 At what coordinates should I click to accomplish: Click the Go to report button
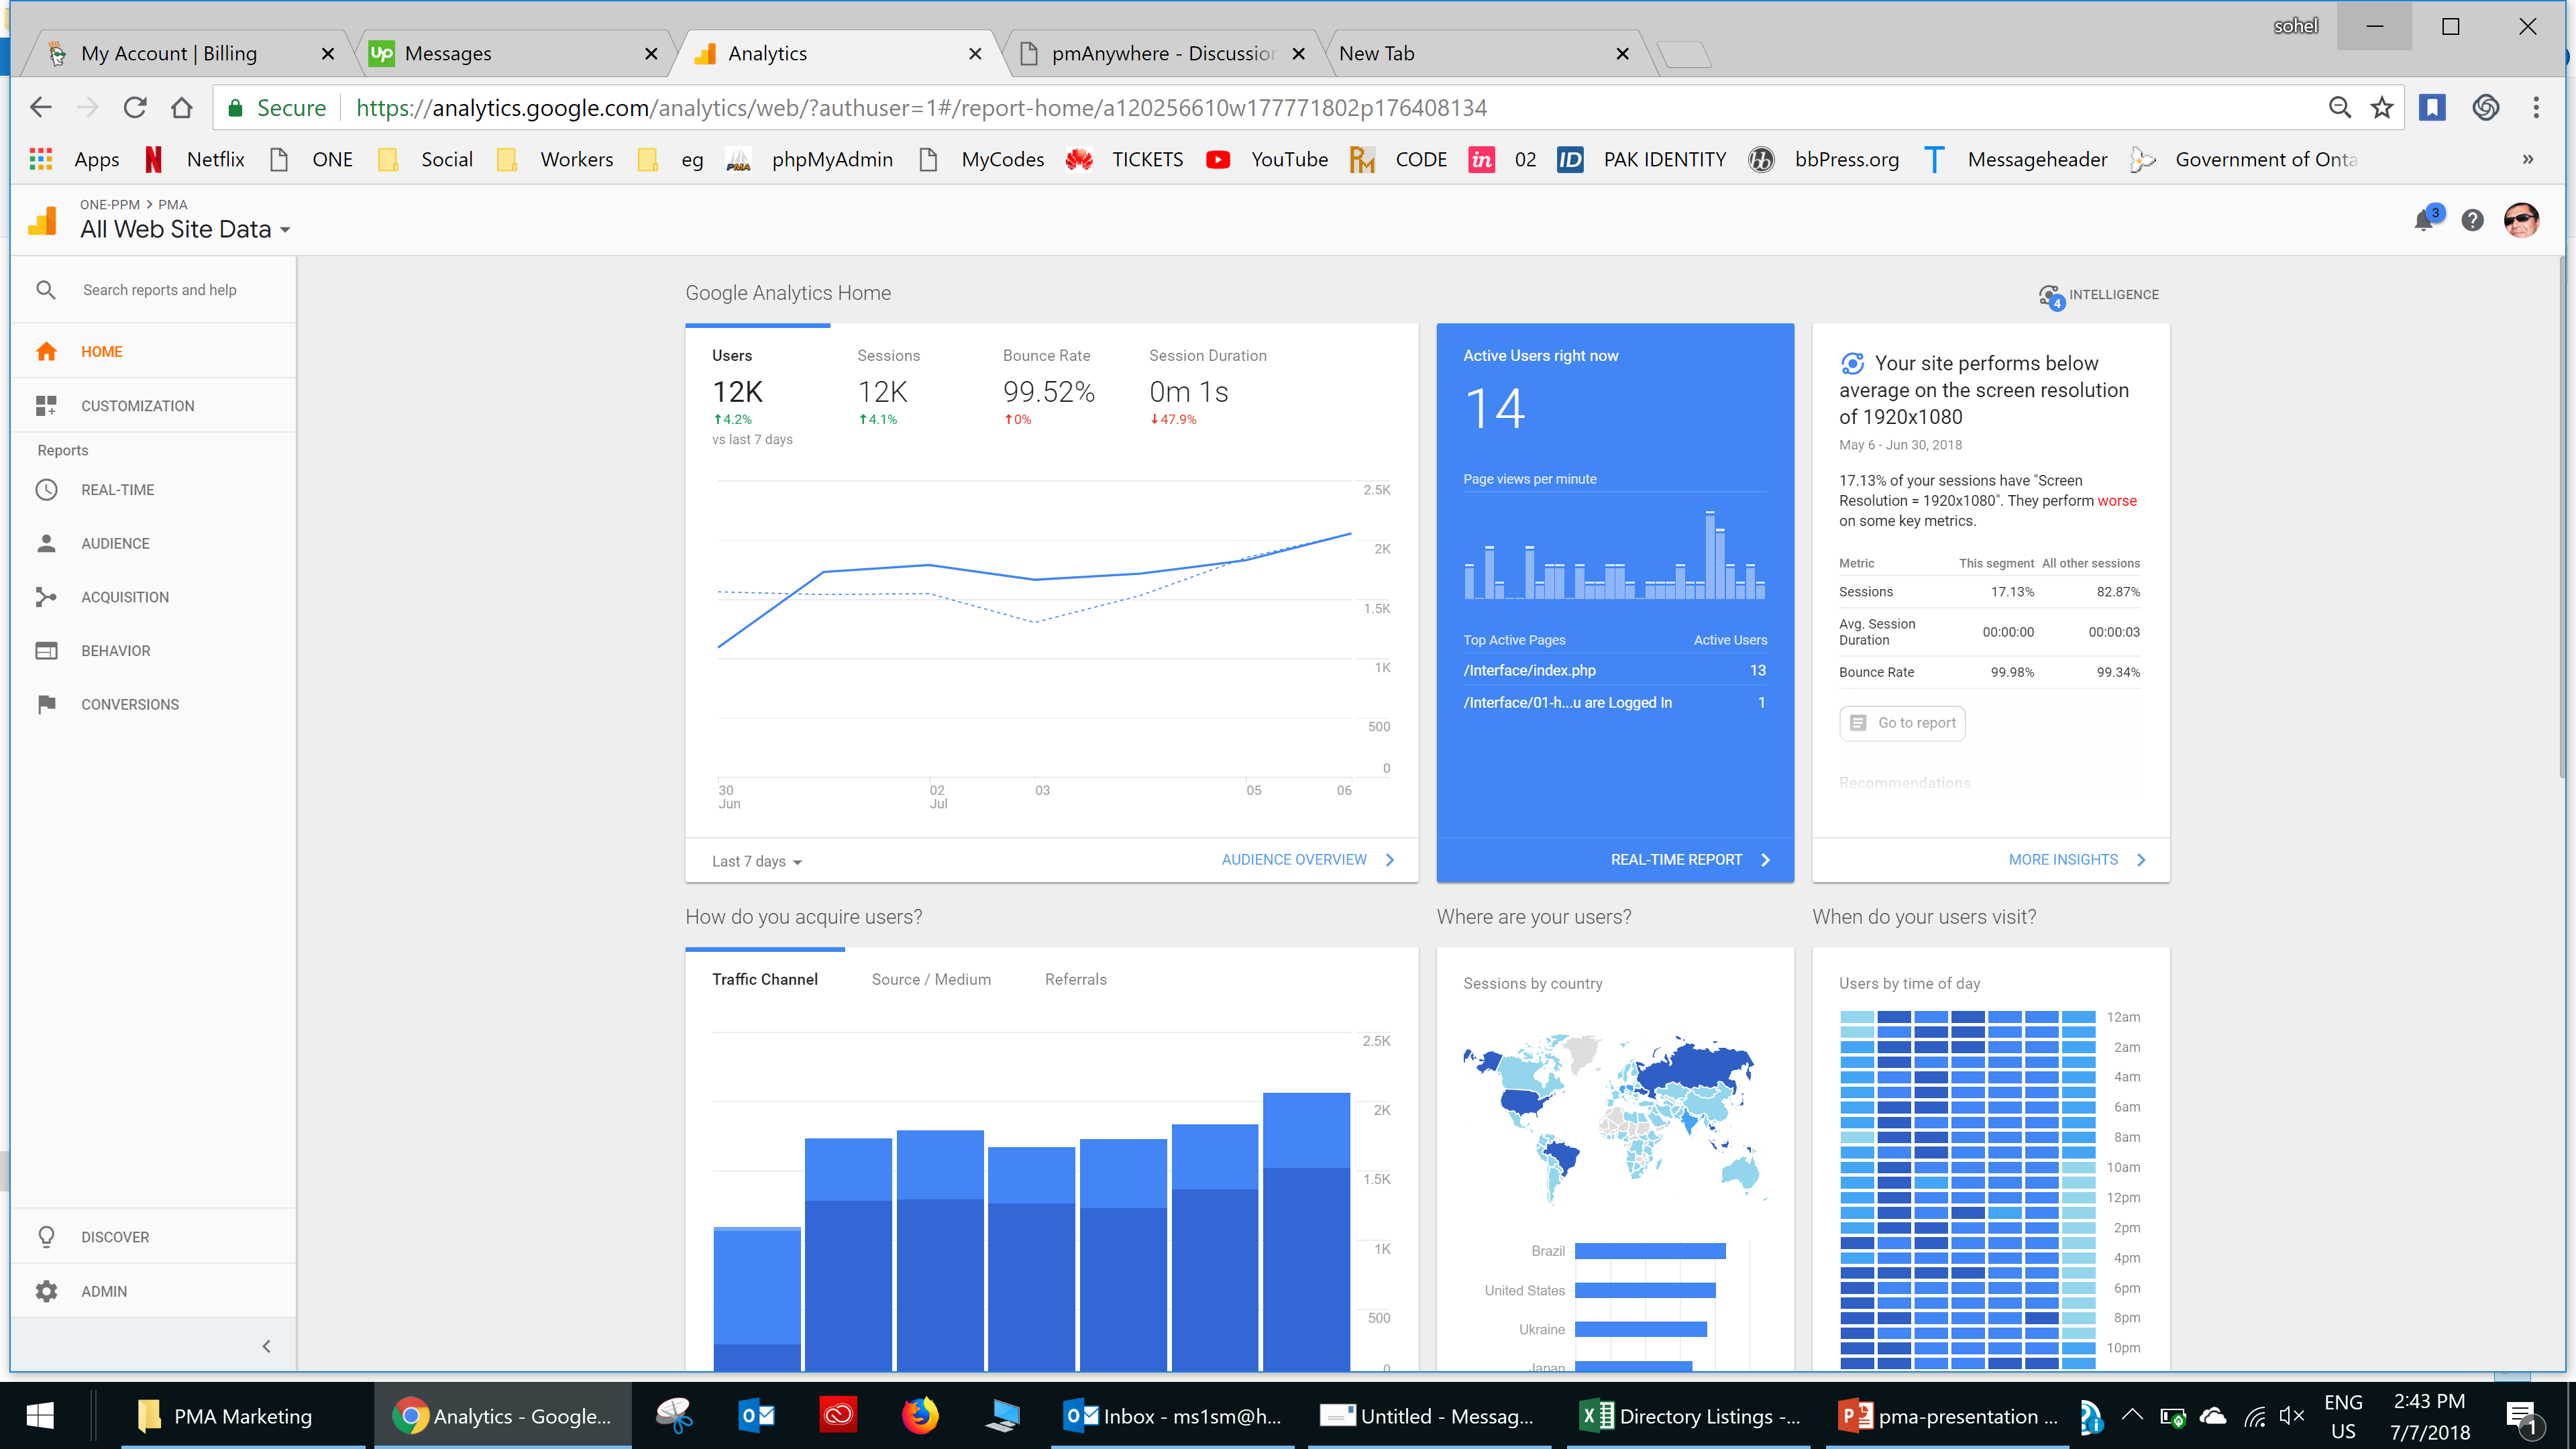pyautogui.click(x=1902, y=723)
